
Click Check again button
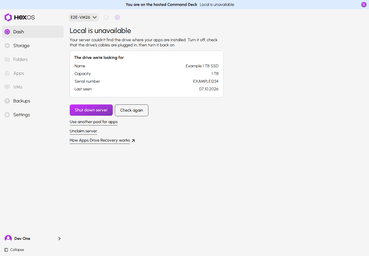pos(131,110)
